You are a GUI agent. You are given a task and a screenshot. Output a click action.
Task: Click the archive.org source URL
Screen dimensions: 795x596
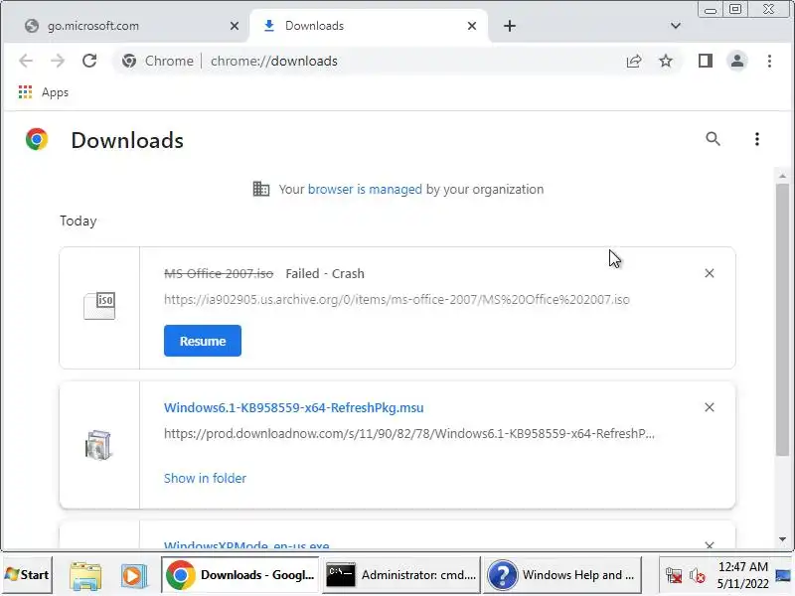(397, 300)
